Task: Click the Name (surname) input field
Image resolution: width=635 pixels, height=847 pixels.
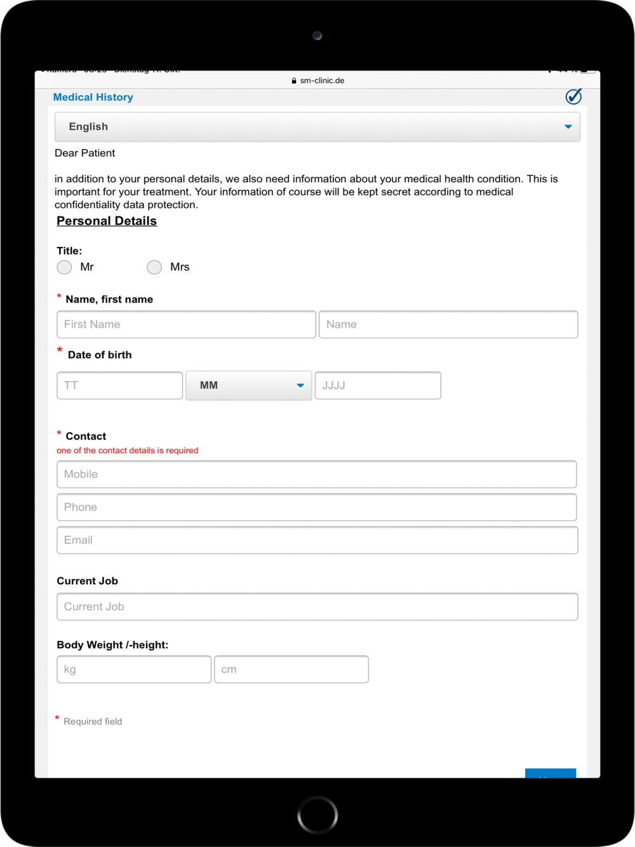Action: click(448, 324)
